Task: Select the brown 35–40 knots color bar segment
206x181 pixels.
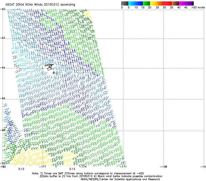Action: point(175,3)
